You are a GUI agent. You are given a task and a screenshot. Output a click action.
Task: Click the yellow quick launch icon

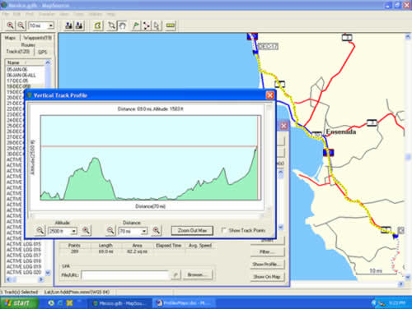[x=70, y=303]
